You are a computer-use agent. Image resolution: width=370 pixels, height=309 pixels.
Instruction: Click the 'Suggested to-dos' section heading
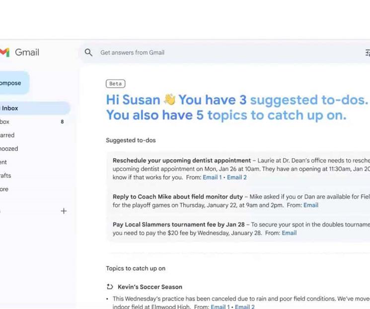tap(131, 140)
